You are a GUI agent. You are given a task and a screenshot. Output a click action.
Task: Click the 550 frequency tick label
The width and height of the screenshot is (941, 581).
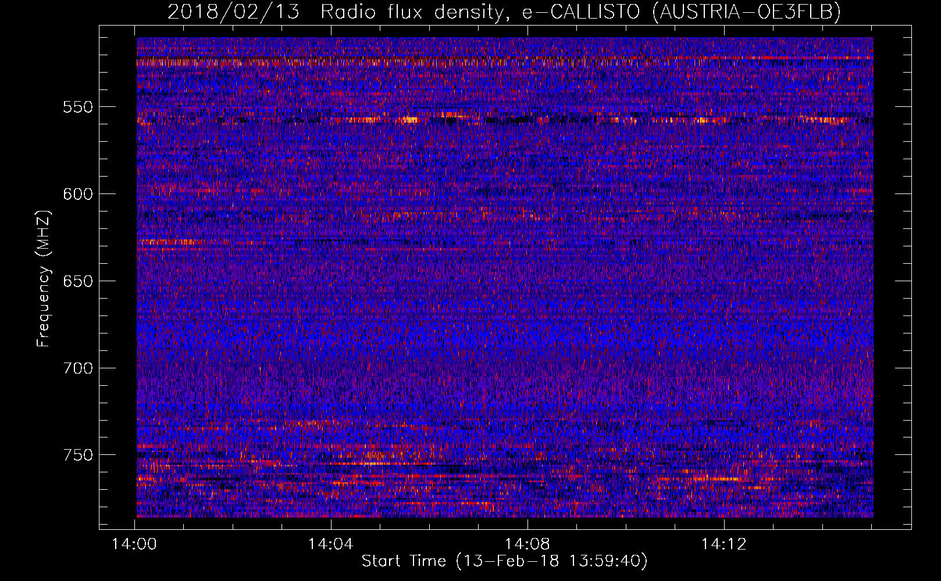(78, 107)
